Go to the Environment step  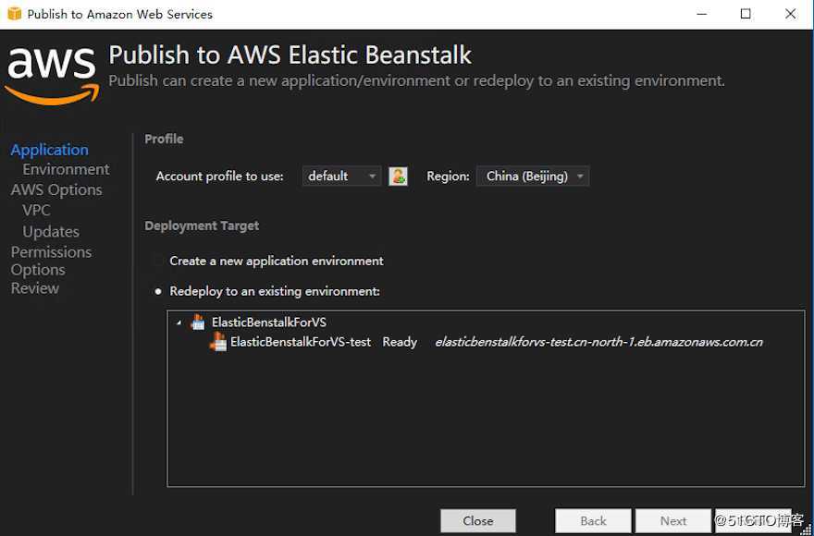(x=66, y=169)
